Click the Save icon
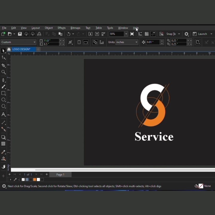Viewport: 215px width, 215px height. 20,34
